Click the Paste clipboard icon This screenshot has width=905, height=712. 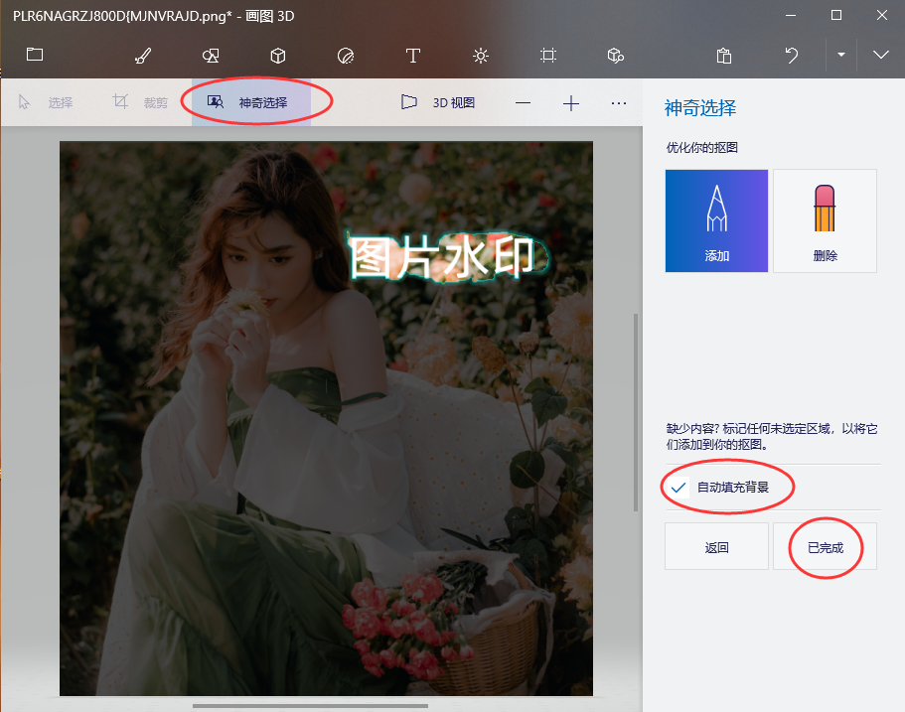click(724, 56)
